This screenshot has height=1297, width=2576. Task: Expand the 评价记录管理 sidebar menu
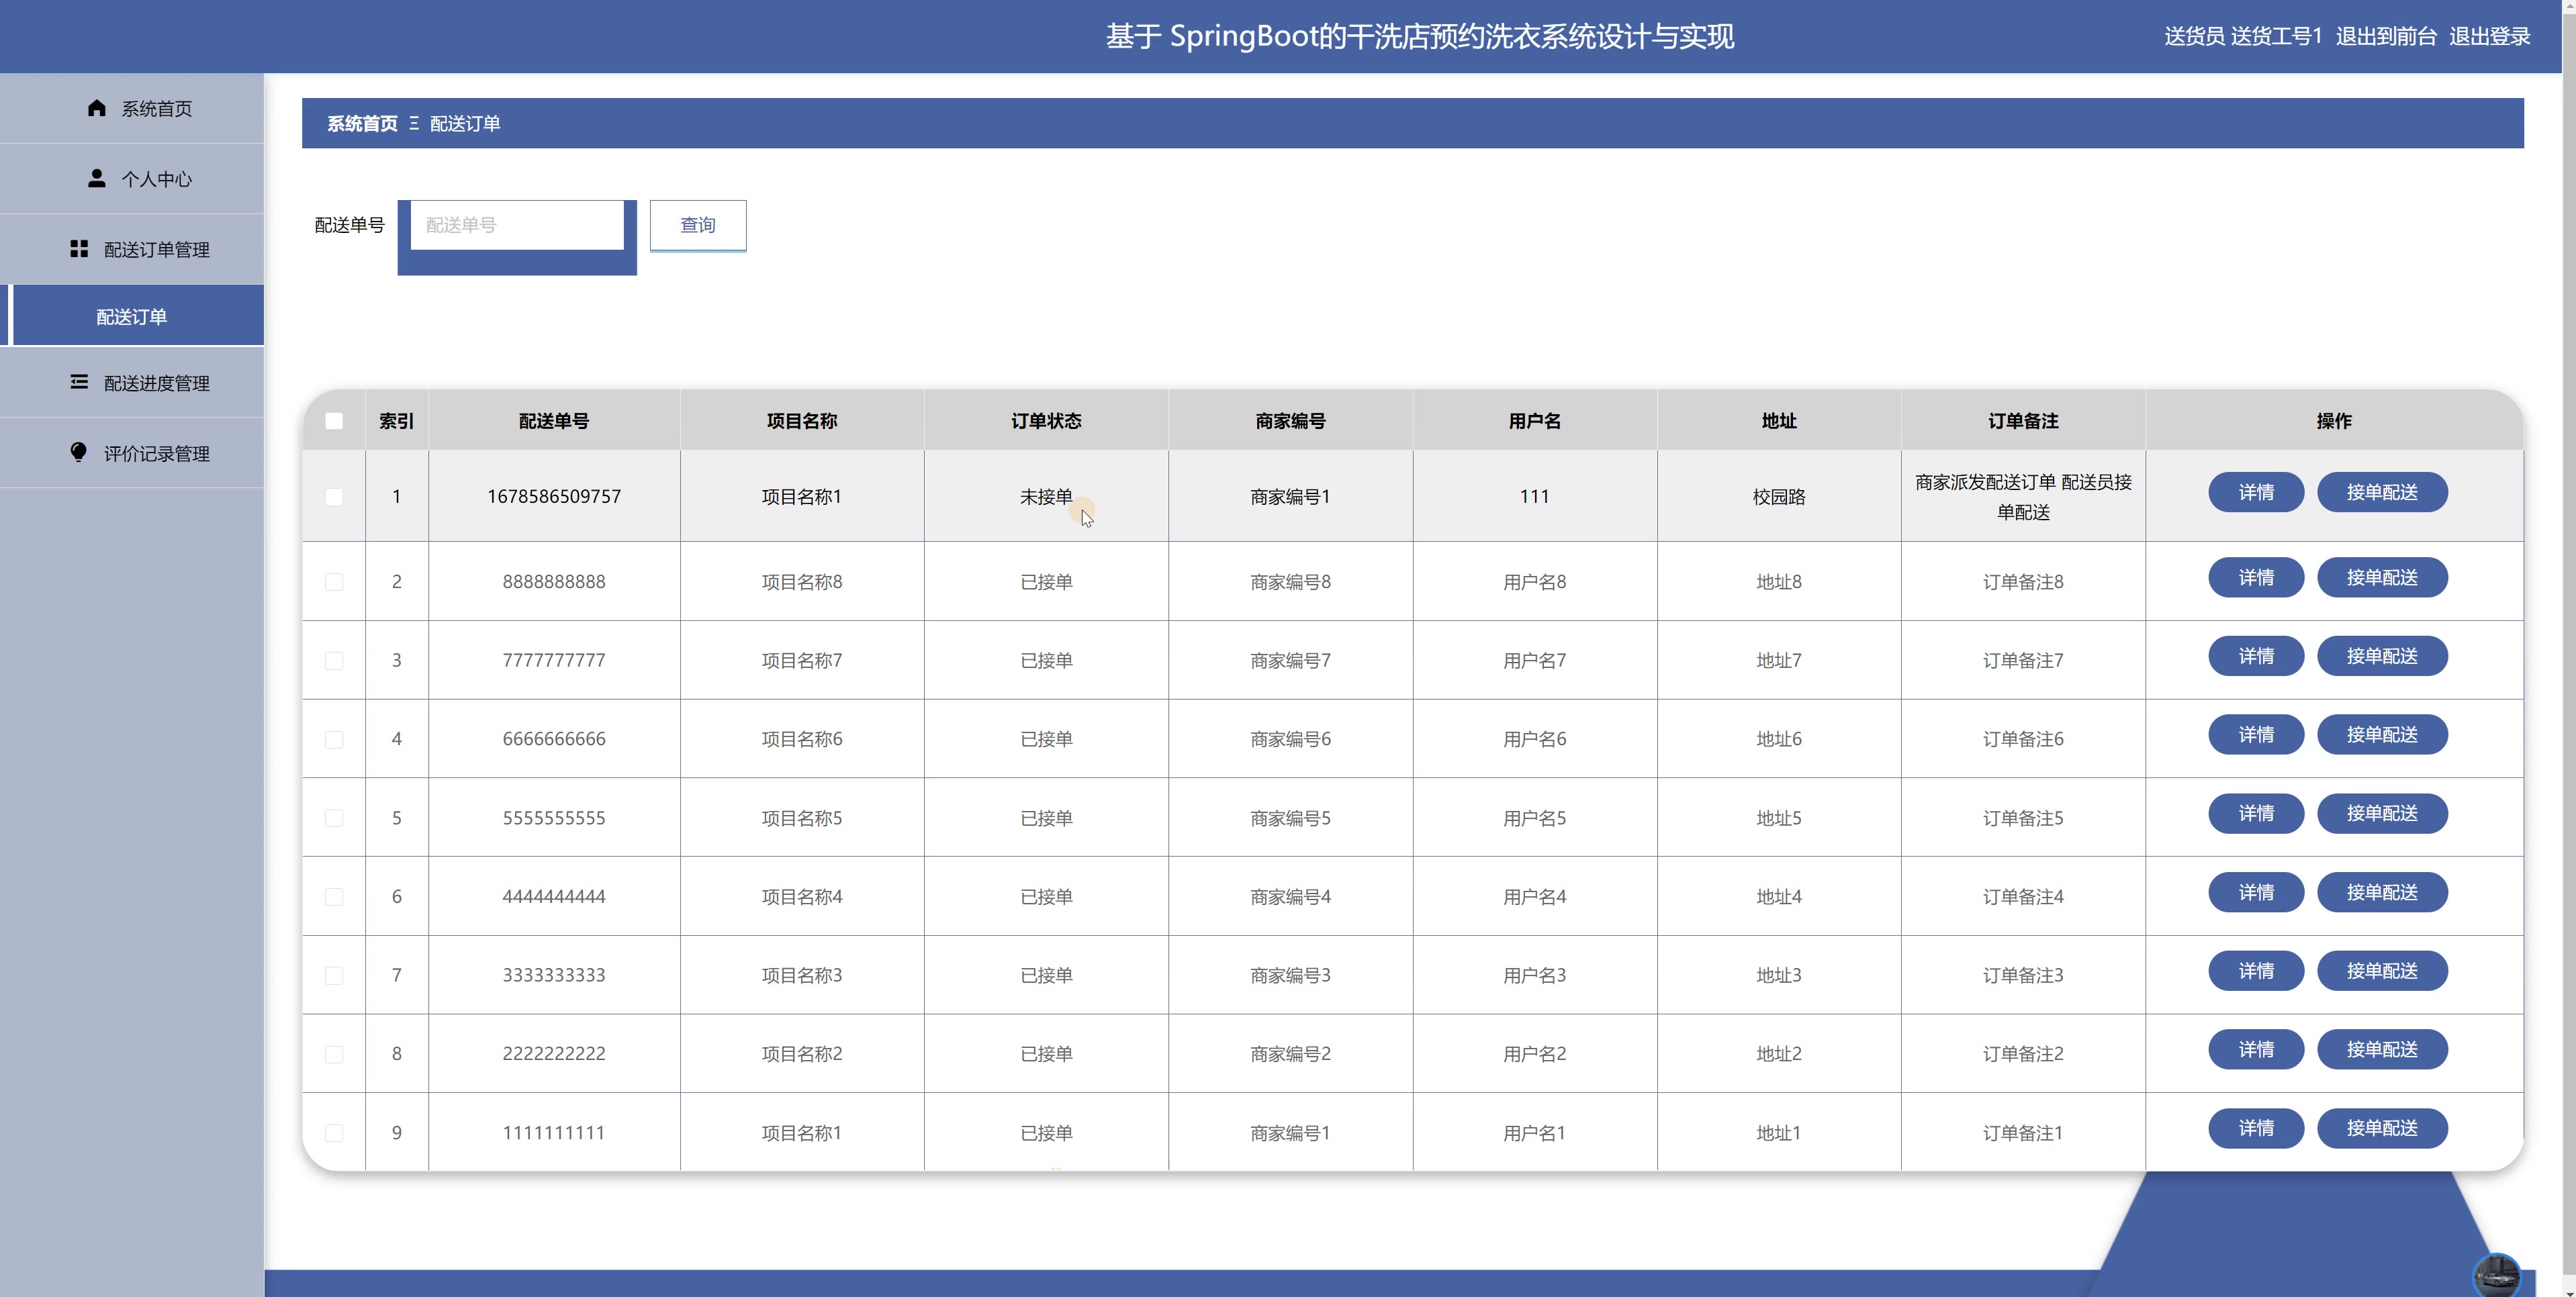(x=132, y=453)
